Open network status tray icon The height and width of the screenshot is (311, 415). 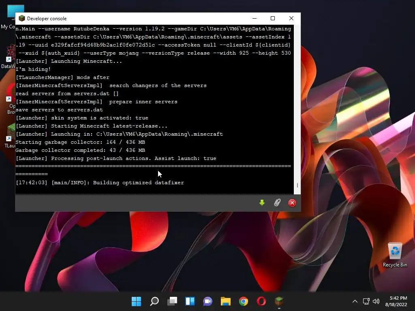(366, 301)
